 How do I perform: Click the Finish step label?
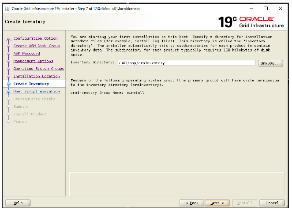point(20,122)
